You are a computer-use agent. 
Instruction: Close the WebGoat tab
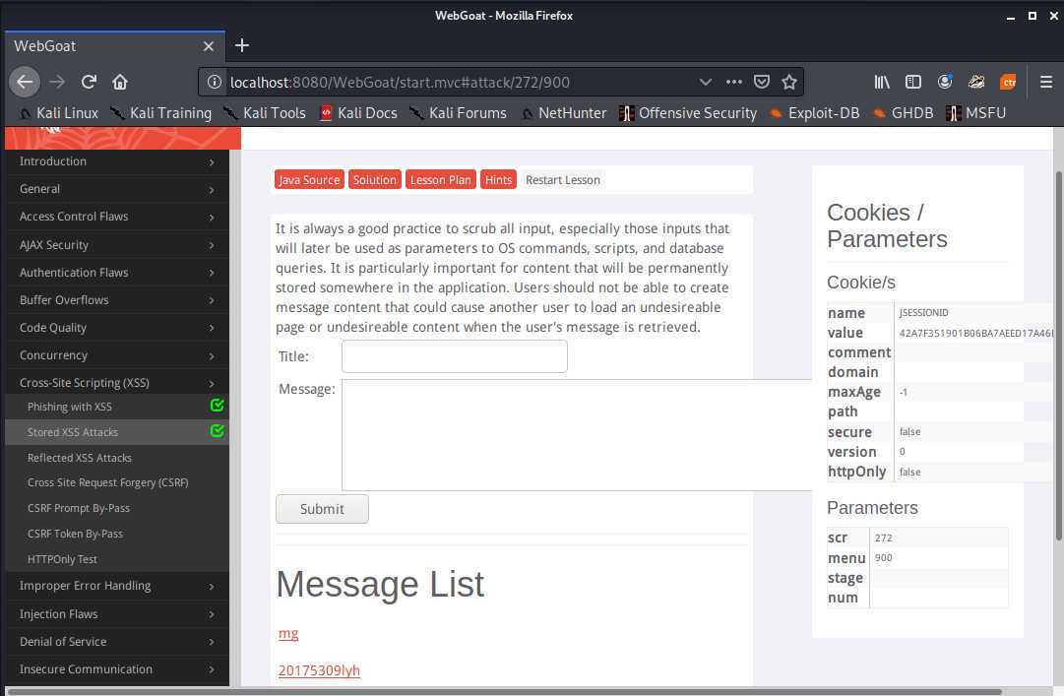[x=209, y=46]
